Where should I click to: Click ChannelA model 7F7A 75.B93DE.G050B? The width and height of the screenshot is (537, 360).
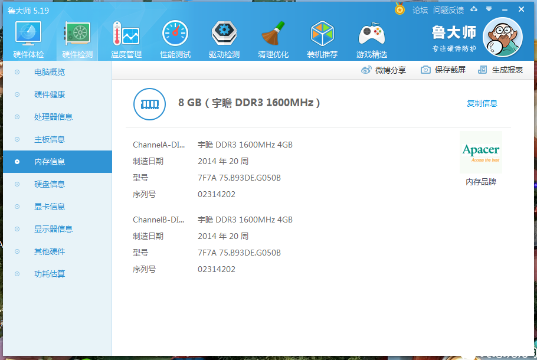pyautogui.click(x=239, y=178)
